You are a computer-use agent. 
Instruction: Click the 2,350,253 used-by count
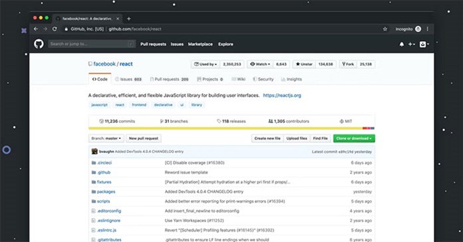coord(232,64)
